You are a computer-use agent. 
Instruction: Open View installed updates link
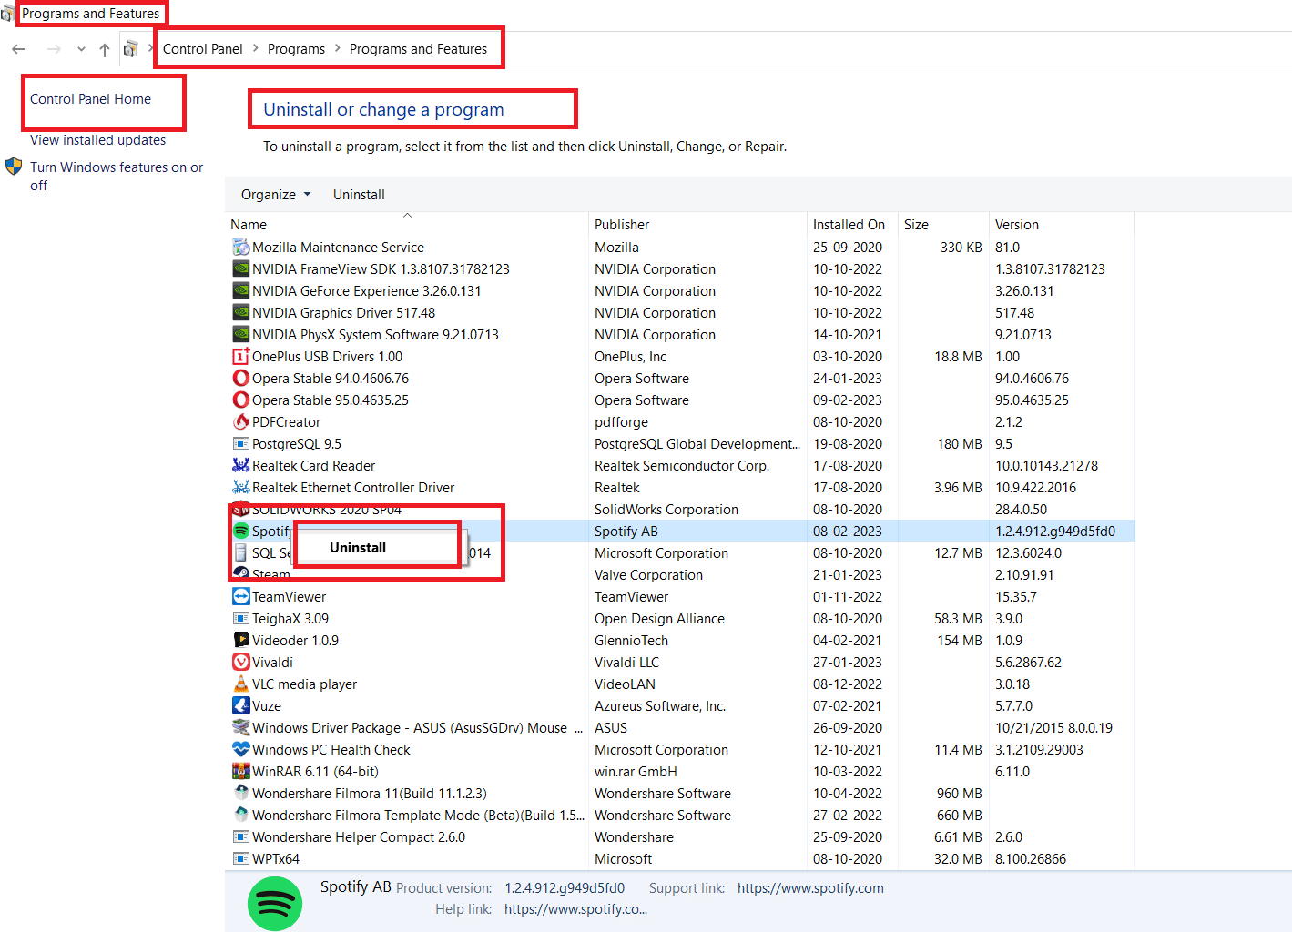pyautogui.click(x=97, y=140)
